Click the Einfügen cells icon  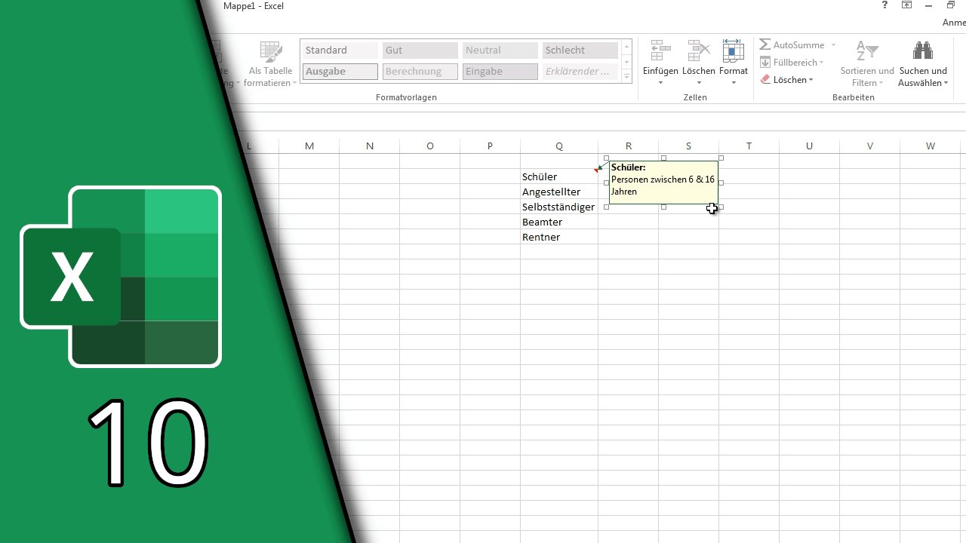click(x=660, y=51)
